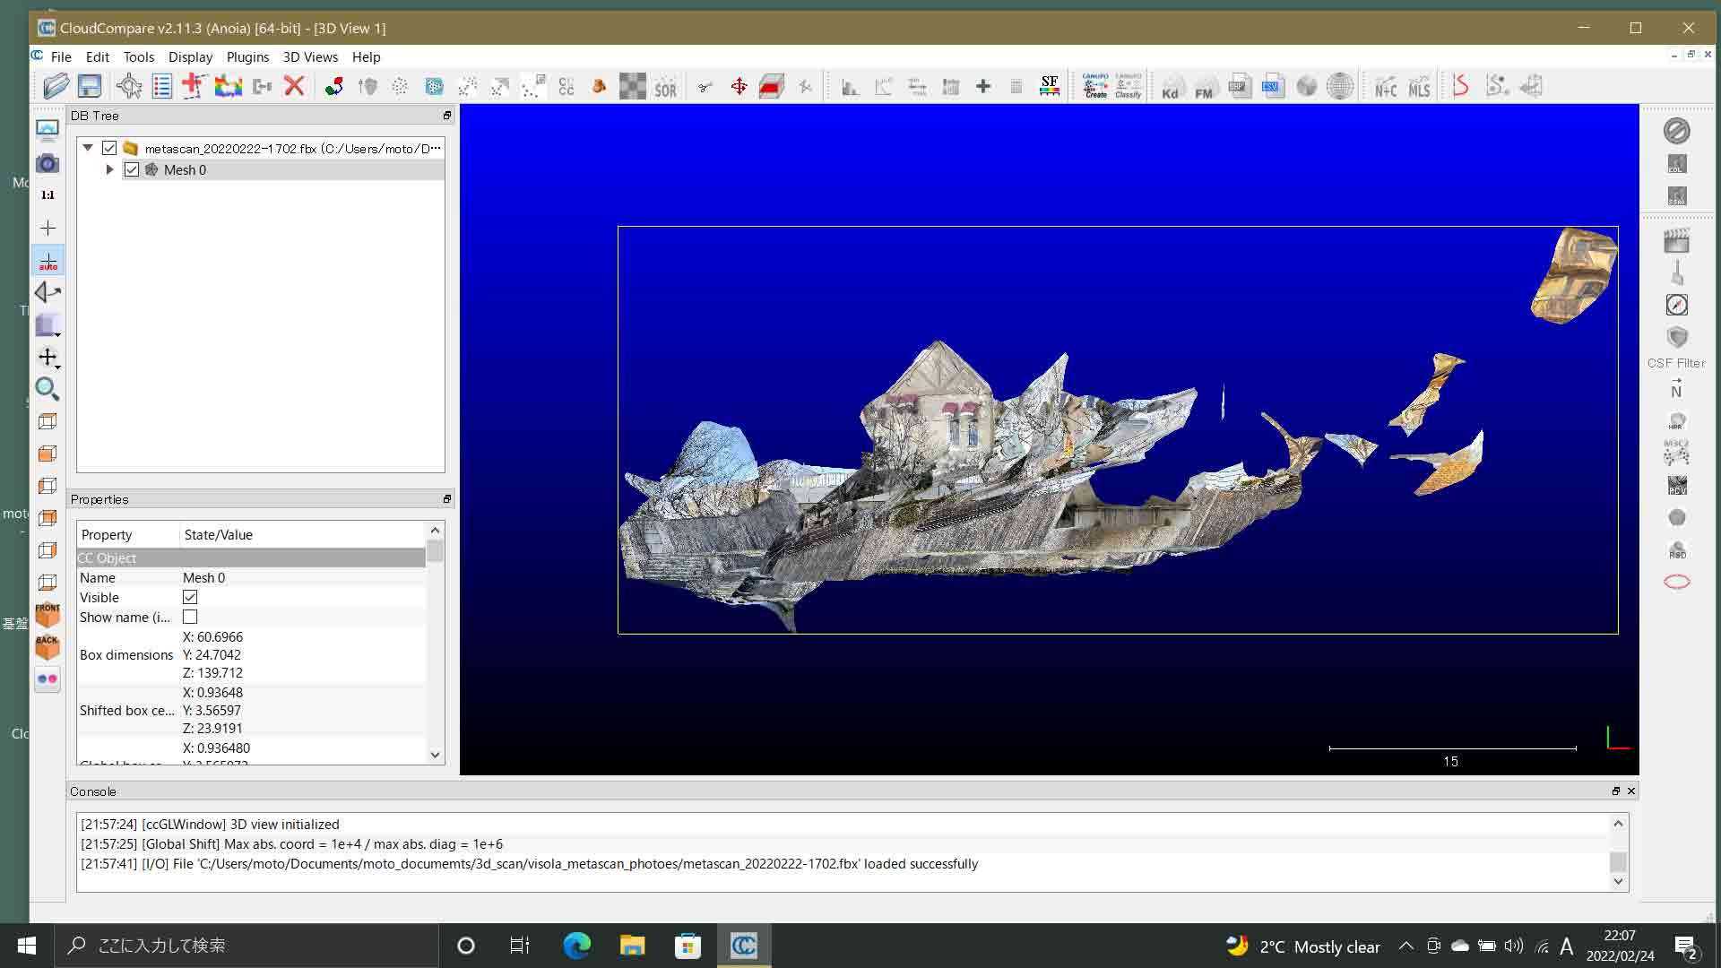Select the SOR filter tool
This screenshot has width=1721, height=968.
(666, 86)
